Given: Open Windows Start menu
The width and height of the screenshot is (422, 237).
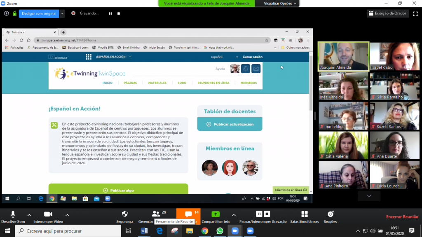Looking at the screenshot, I should [x=7, y=231].
